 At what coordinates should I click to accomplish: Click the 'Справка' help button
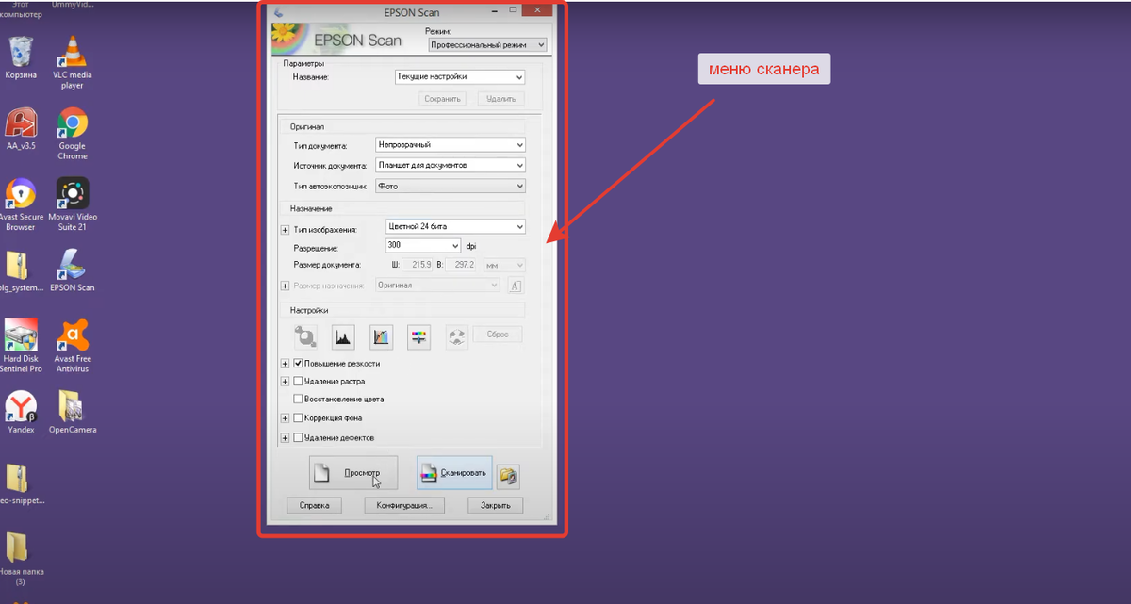(x=314, y=506)
